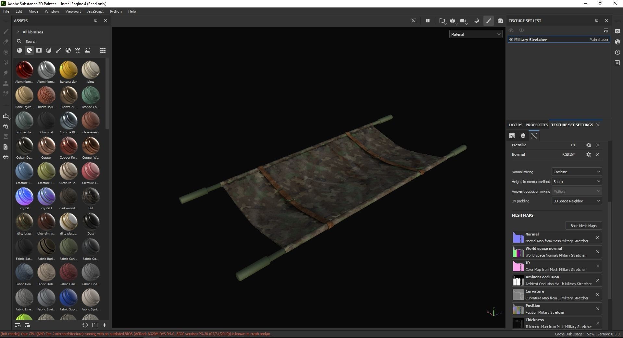This screenshot has height=338, width=623.
Task: Open 3D/2D view mode cube dropdown
Action: point(453,21)
